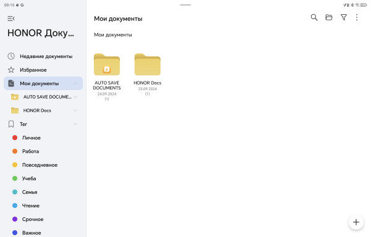Expand the HONOR Docs sidebar chevron
371x237 pixels.
click(75, 110)
